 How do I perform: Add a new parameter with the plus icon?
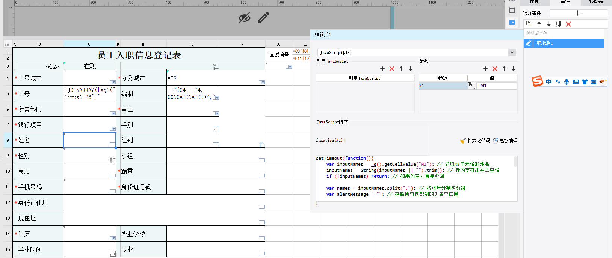click(485, 69)
